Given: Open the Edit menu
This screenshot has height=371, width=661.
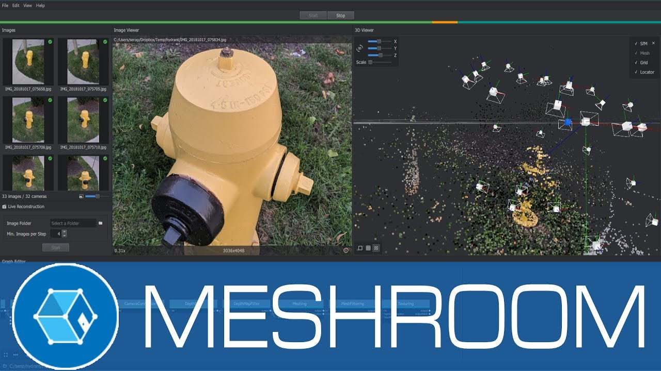Looking at the screenshot, I should click(16, 5).
